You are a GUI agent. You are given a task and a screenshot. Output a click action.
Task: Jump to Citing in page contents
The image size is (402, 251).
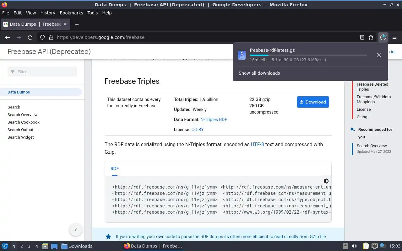coord(362,117)
